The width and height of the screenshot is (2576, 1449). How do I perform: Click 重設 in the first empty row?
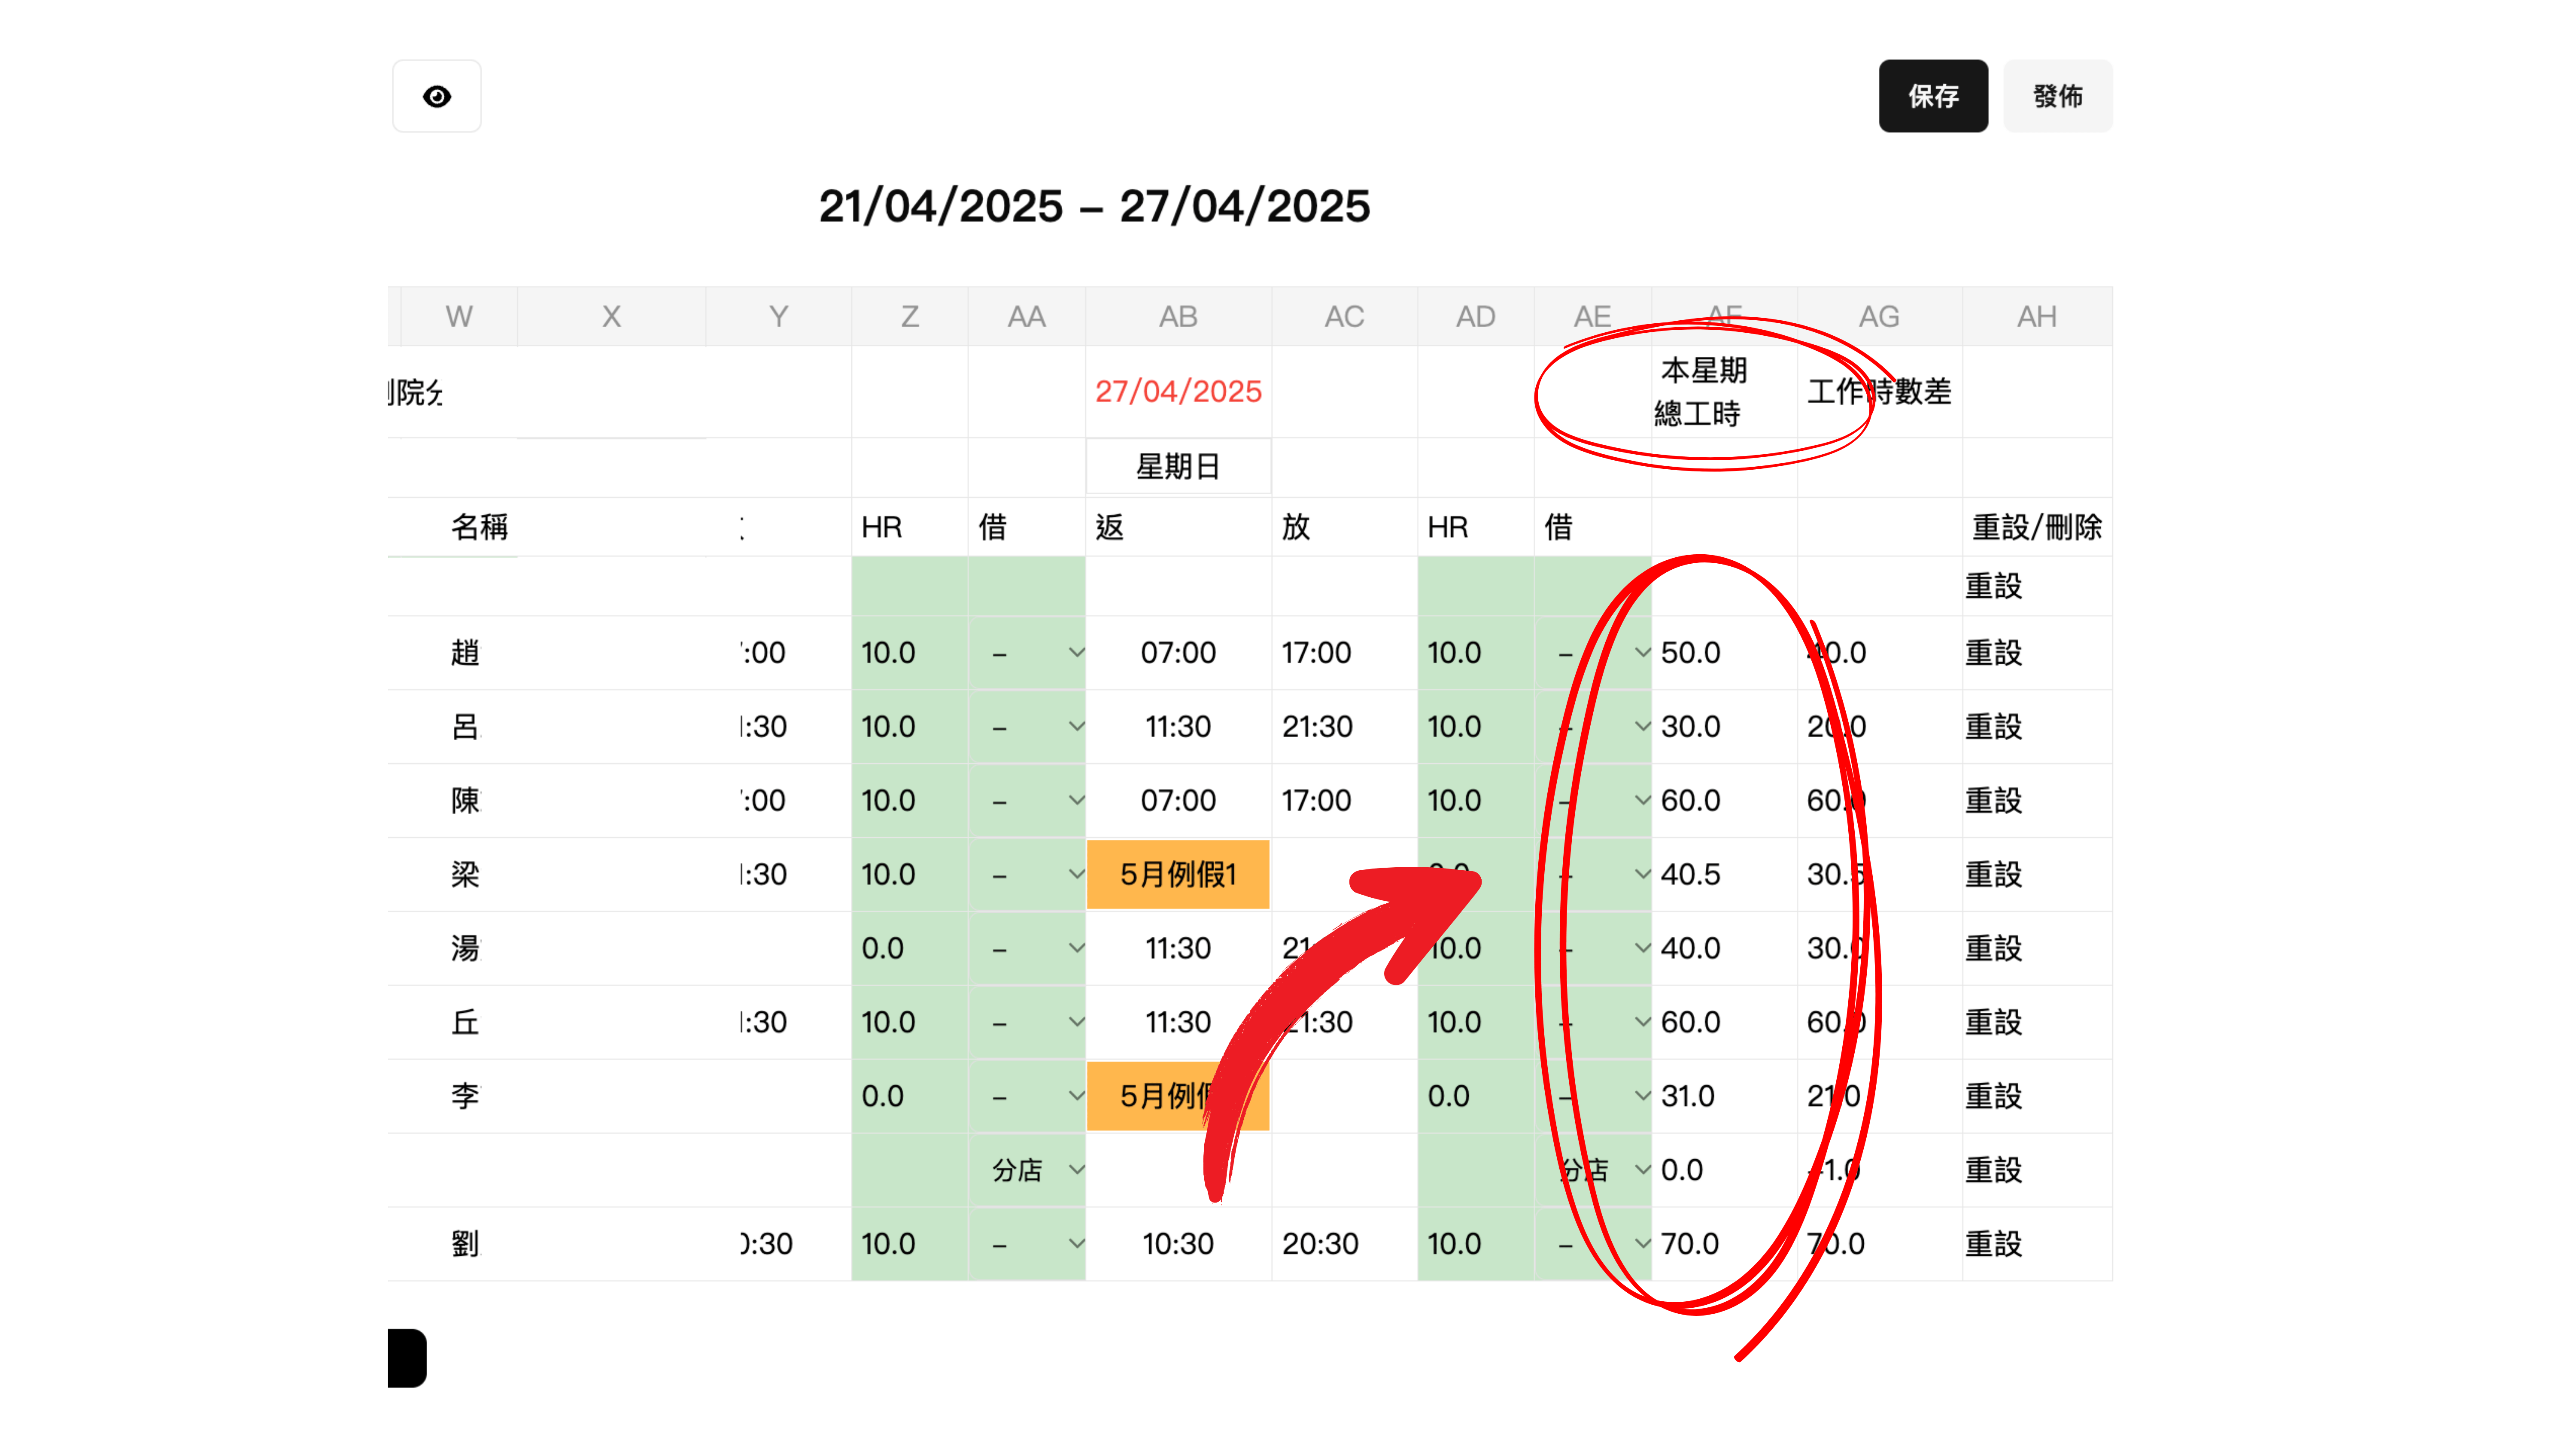click(1993, 586)
